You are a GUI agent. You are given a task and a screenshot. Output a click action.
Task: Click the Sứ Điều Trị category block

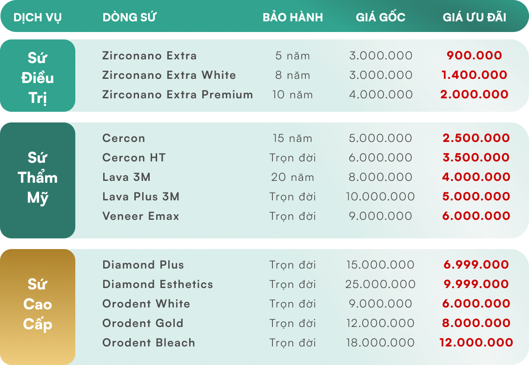(38, 76)
